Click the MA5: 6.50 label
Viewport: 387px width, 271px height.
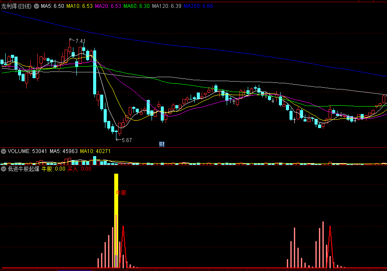point(52,6)
